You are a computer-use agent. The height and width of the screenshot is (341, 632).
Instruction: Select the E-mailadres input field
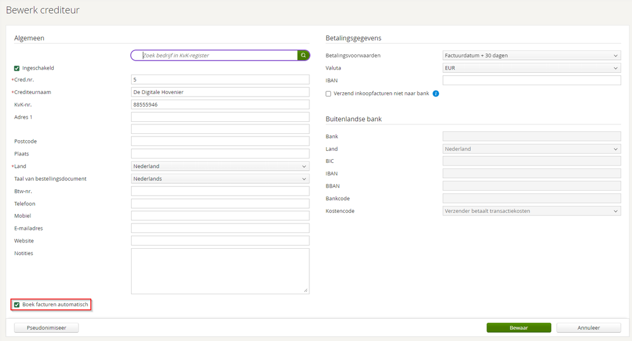coord(220,228)
